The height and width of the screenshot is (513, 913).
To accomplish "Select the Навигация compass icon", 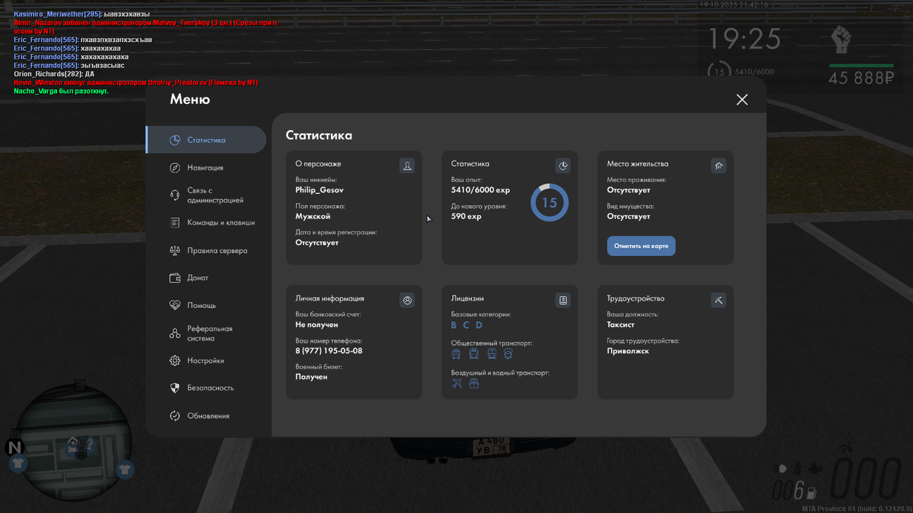I will [x=174, y=167].
